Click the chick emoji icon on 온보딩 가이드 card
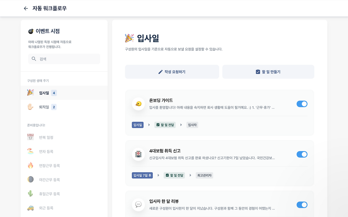The height and width of the screenshot is (217, 348). coord(138,104)
